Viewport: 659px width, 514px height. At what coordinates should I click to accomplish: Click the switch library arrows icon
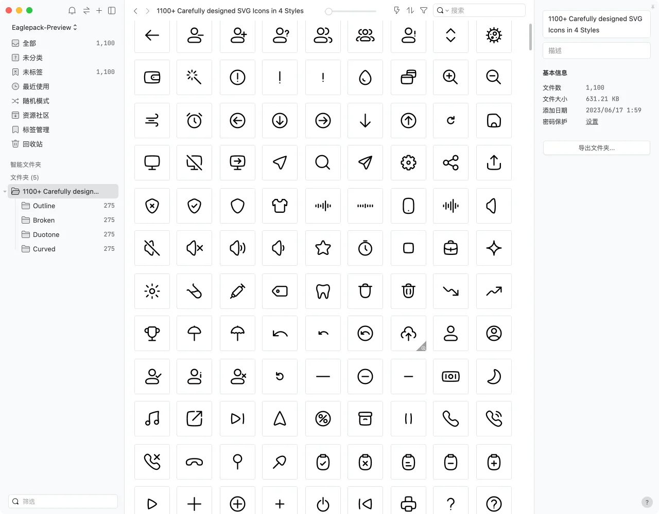pos(86,10)
